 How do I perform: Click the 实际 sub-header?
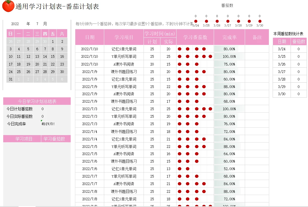pyautogui.click(x=168, y=42)
